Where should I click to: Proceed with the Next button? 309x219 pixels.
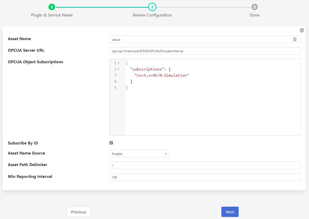(230, 212)
